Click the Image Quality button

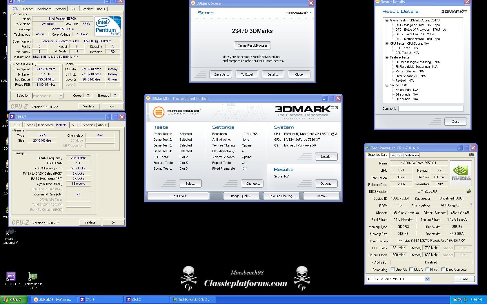(242, 196)
